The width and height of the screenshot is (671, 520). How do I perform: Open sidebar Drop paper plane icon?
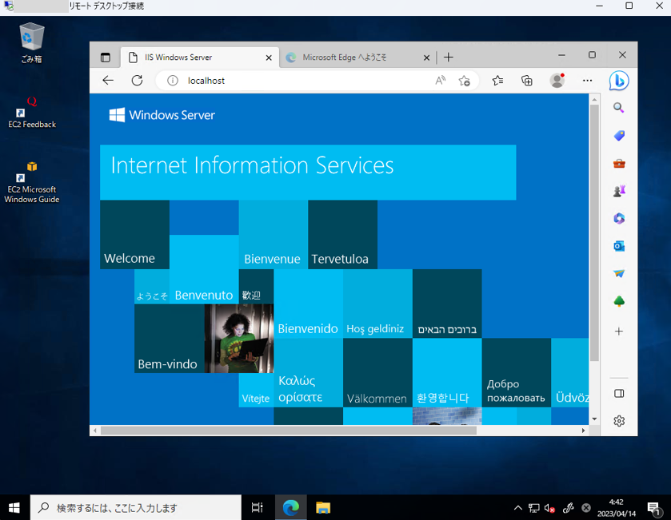pyautogui.click(x=619, y=273)
